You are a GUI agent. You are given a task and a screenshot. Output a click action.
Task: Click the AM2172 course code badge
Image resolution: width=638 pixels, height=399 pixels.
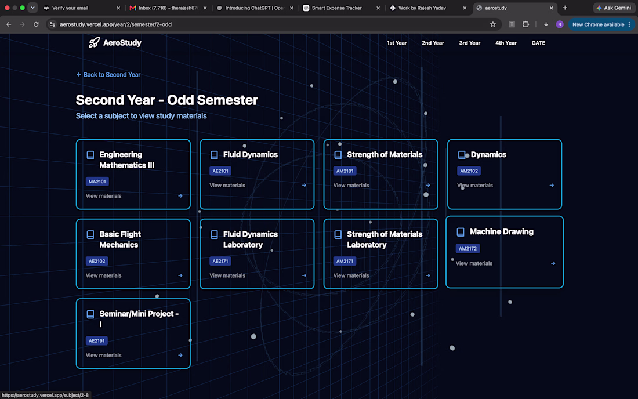tap(467, 249)
